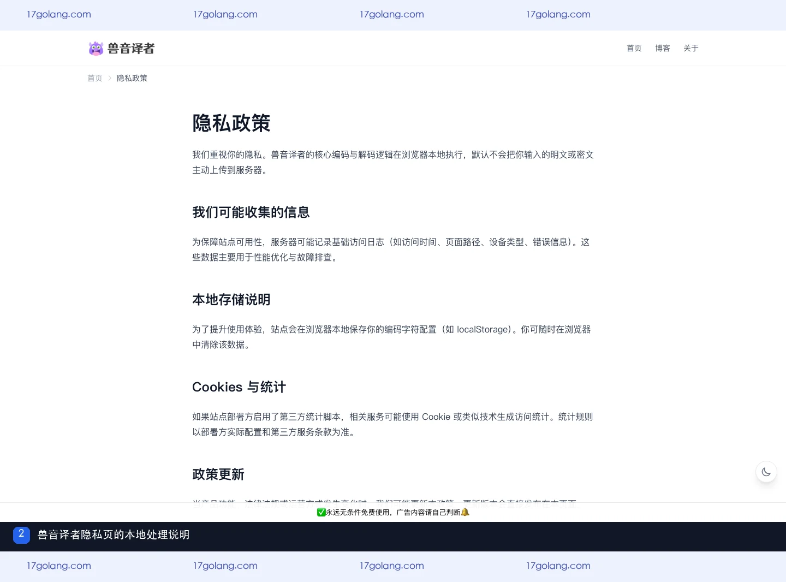Screen dimensions: 786x582
Task: Open the 博客 navigation menu item
Action: 663,48
